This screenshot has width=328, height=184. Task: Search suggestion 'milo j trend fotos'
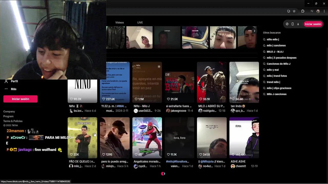tap(277, 76)
